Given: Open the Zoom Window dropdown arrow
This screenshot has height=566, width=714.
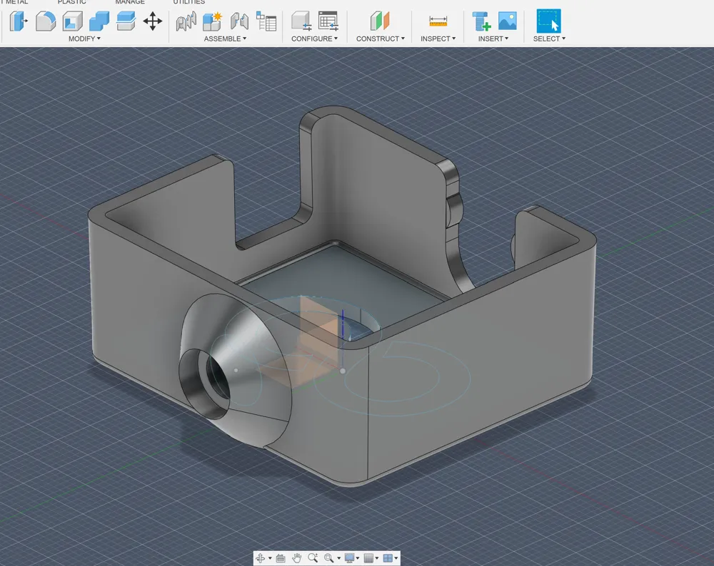Looking at the screenshot, I should [338, 558].
